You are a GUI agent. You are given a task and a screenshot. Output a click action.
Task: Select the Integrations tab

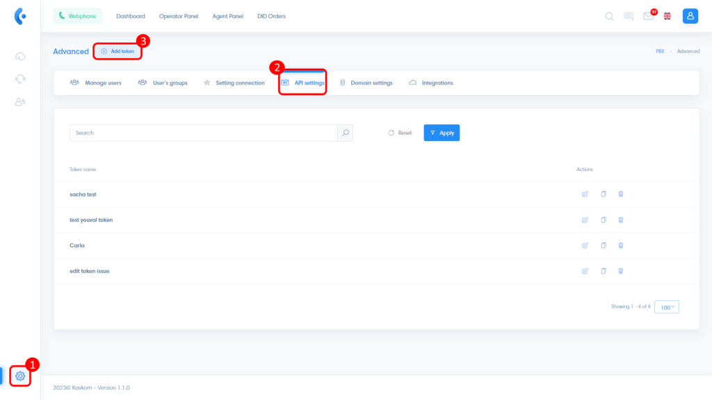431,83
